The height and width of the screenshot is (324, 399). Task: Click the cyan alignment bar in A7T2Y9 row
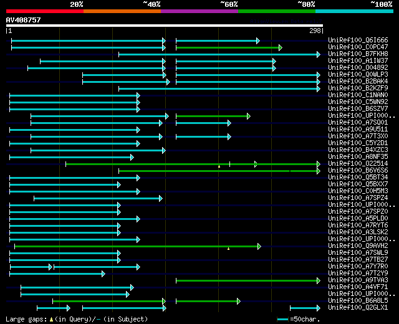click(x=57, y=274)
